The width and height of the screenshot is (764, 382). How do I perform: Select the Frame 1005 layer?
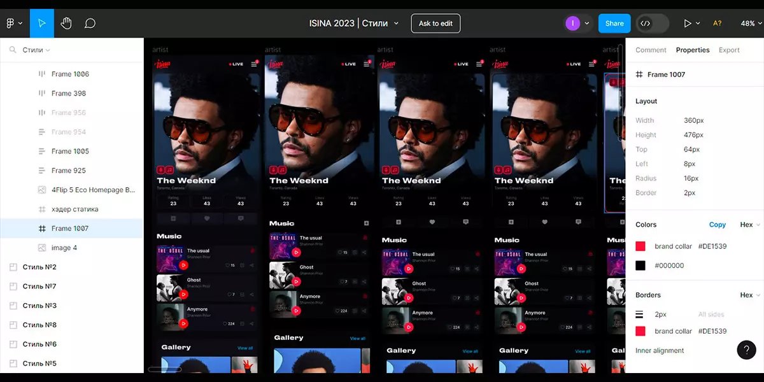click(71, 152)
